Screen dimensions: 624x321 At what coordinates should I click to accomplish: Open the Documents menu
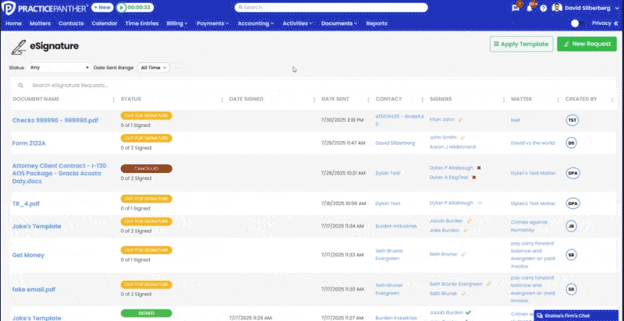click(339, 23)
